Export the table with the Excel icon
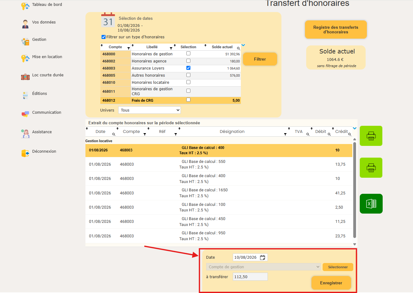This screenshot has height=293, width=413. coord(371,204)
